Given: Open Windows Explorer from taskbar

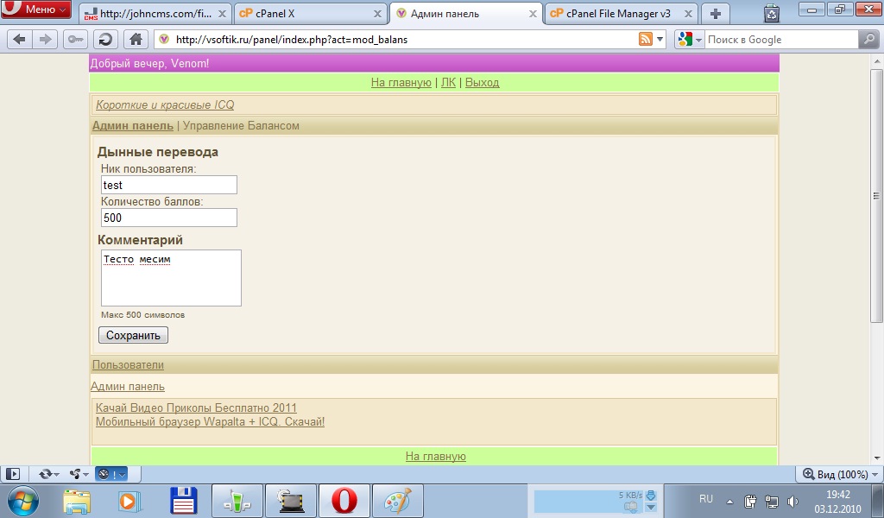Looking at the screenshot, I should [77, 501].
